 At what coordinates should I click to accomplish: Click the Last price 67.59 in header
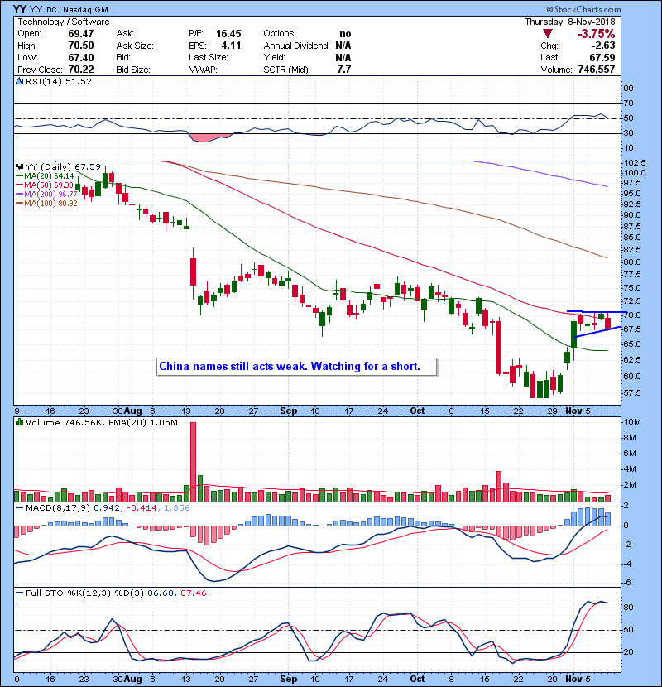pyautogui.click(x=602, y=57)
